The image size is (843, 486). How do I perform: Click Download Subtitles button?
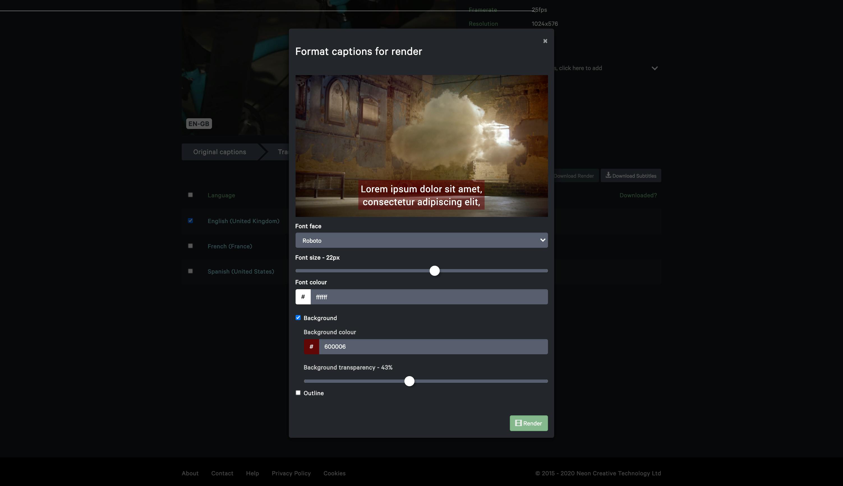pos(631,175)
